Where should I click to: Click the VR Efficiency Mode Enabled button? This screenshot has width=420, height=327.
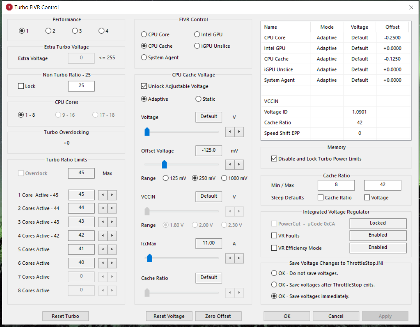(x=378, y=247)
